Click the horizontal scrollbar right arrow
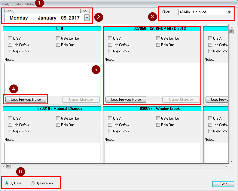Screen dimensions: 238x191 pos(227,166)
